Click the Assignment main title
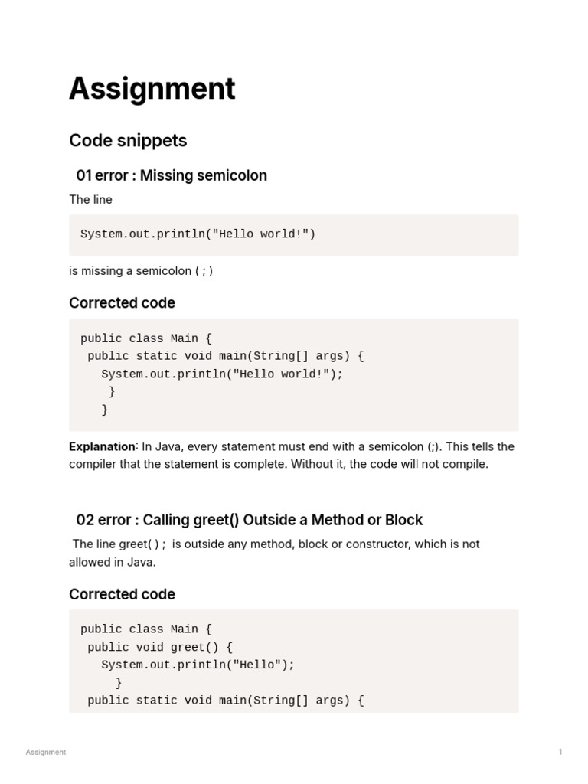Viewport: 588px width, 784px height. pos(152,89)
